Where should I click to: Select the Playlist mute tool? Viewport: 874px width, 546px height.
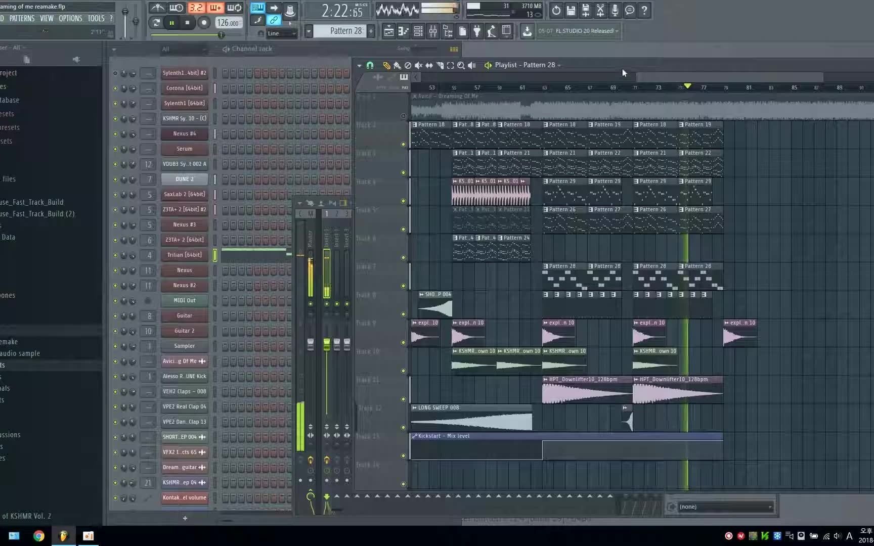tap(418, 65)
